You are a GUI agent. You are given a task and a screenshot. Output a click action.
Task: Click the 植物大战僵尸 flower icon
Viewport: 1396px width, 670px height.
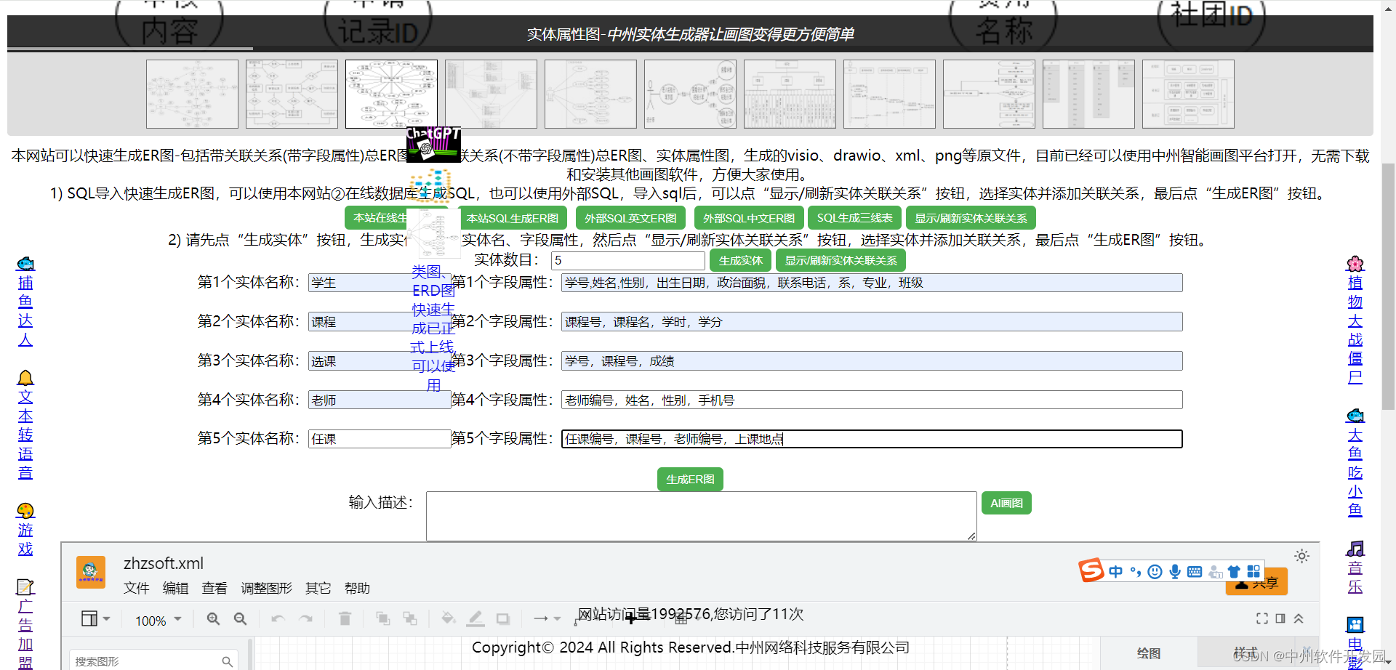coord(1355,263)
